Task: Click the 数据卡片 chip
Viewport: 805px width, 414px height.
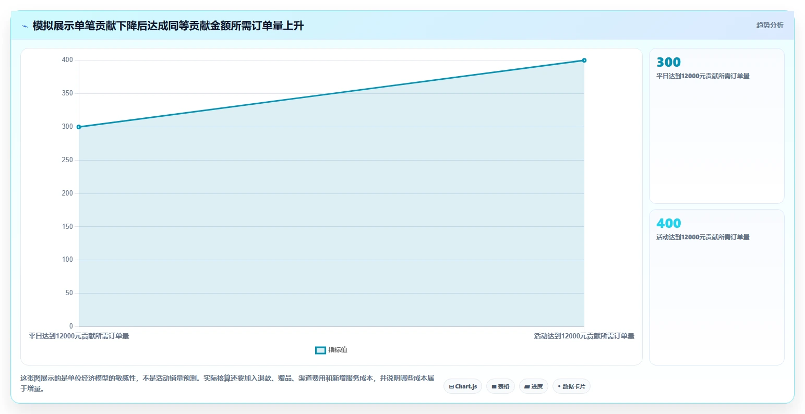Action: [571, 386]
